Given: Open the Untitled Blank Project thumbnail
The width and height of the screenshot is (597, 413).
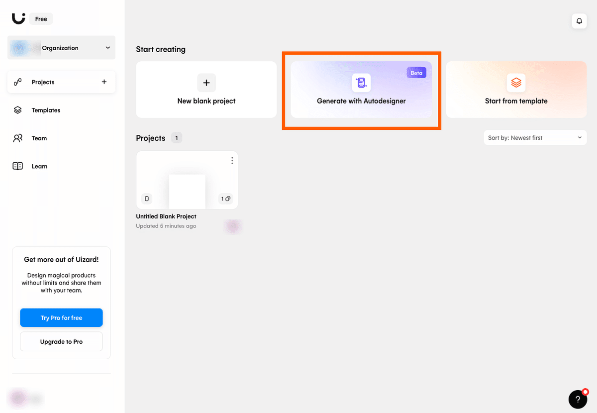Looking at the screenshot, I should 187,180.
